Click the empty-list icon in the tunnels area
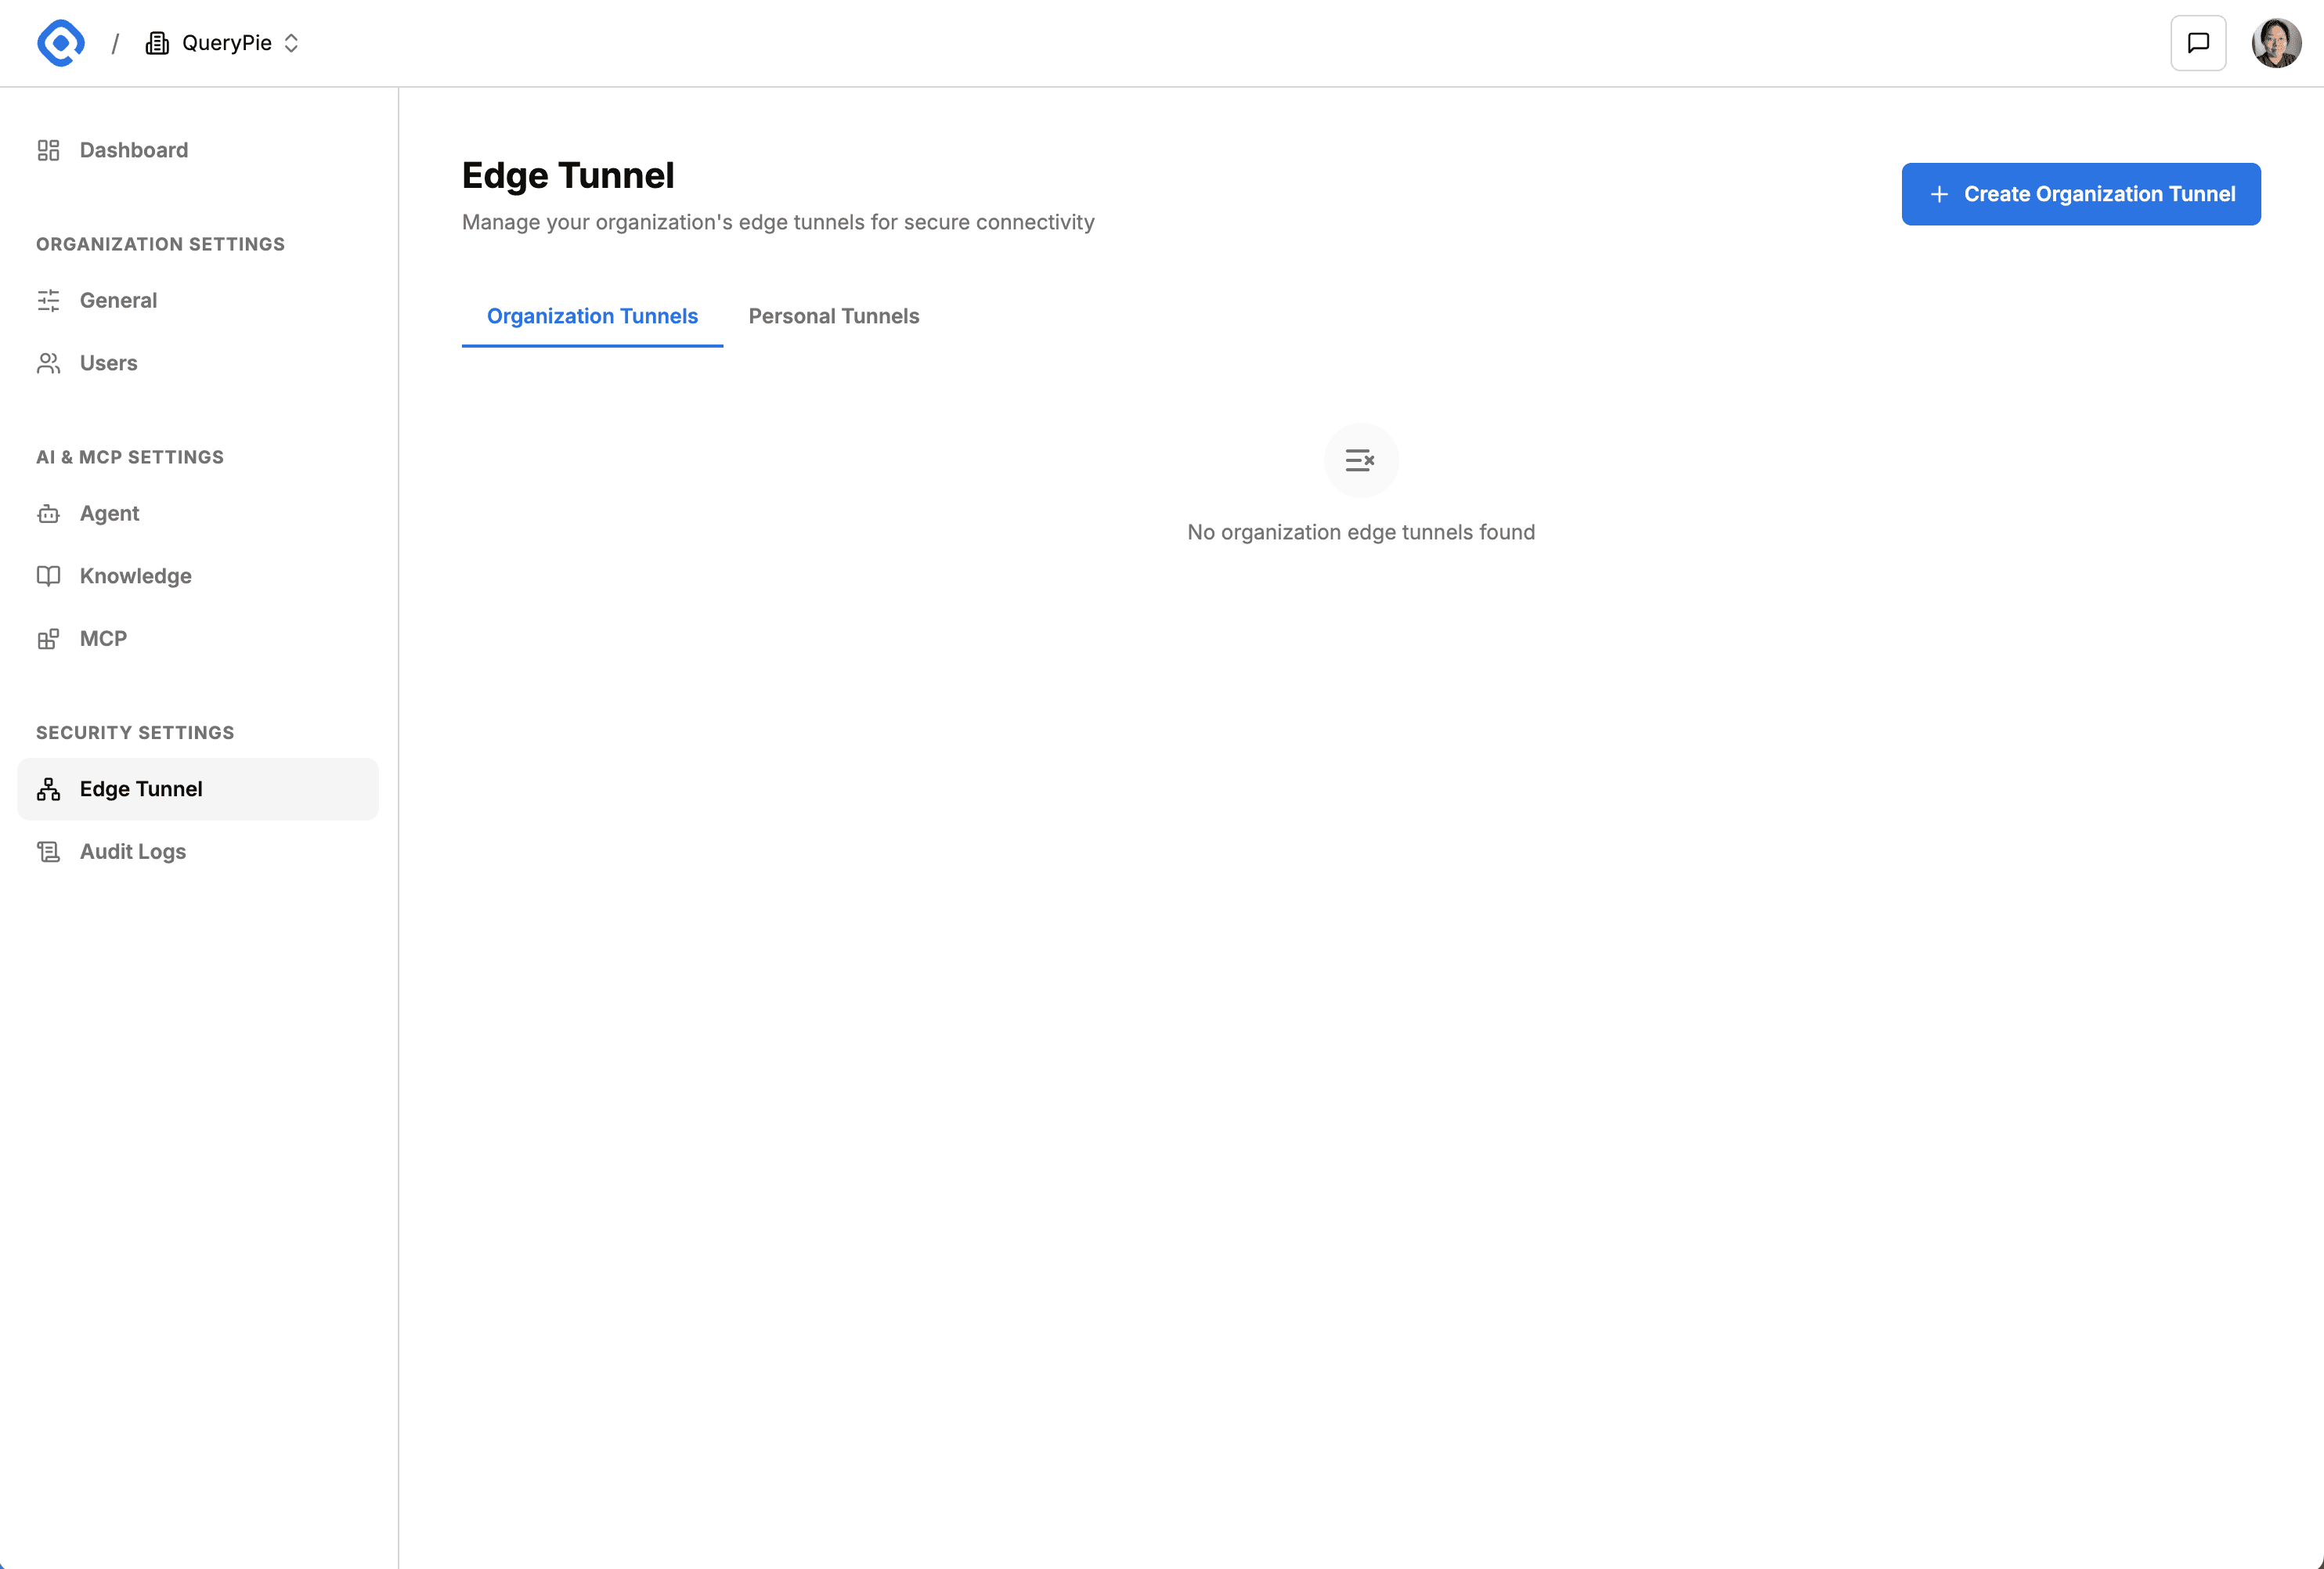2324x1569 pixels. click(1360, 461)
